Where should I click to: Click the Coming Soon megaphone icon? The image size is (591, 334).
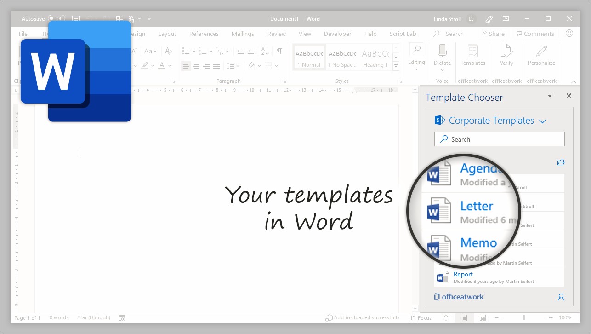tap(489, 19)
